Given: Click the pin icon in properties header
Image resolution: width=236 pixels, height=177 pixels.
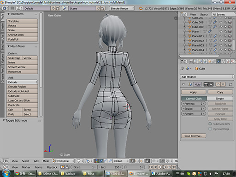Looking at the screenshot, I should click(182, 68).
